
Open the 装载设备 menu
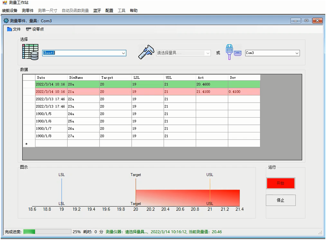[10, 11]
